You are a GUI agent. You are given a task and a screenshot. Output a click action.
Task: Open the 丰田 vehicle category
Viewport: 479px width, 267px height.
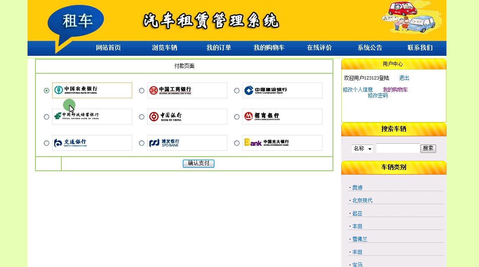[358, 252]
